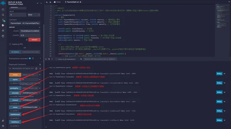Select the PaymentSplit.sol editor tab
Image resolution: width=231 pixels, height=129 pixels.
tap(72, 2)
